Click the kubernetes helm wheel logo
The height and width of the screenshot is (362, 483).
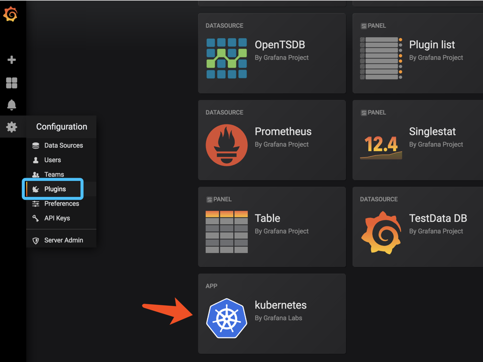(x=227, y=318)
